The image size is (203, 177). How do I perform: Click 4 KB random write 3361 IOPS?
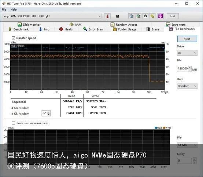tap(98, 107)
